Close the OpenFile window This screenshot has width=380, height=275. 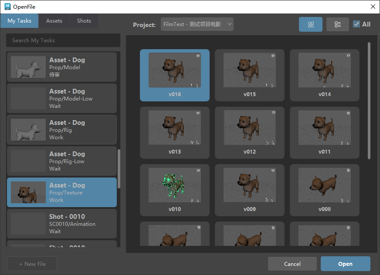[373, 7]
